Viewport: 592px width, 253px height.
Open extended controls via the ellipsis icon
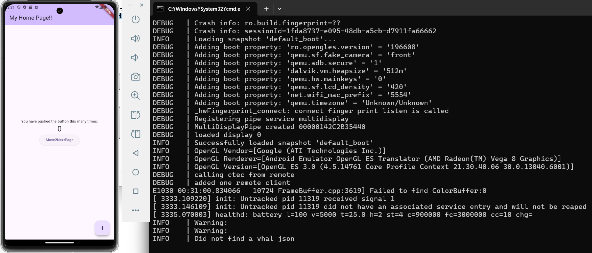click(x=136, y=210)
